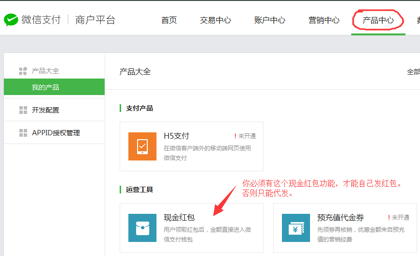Image resolution: width=420 pixels, height=256 pixels.
Task: Navigate to the 营销中心 tab
Action: pos(324,20)
